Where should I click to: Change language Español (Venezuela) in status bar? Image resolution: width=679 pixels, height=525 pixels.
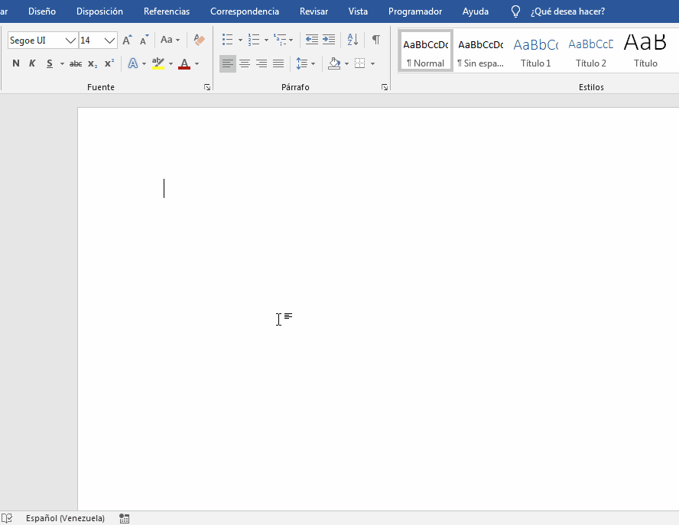66,518
